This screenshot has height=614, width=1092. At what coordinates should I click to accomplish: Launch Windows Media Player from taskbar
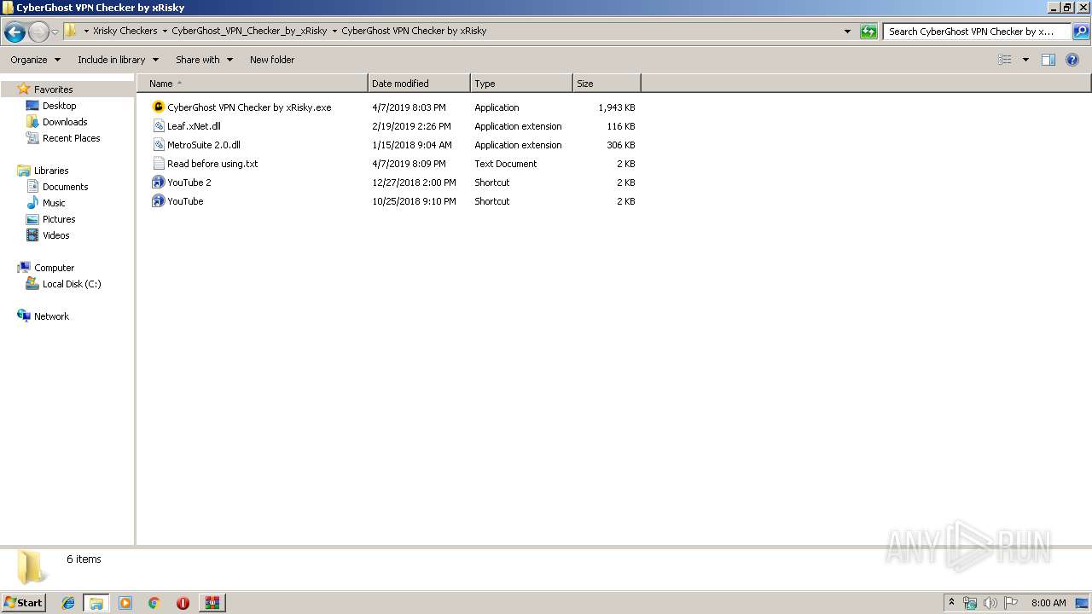125,603
